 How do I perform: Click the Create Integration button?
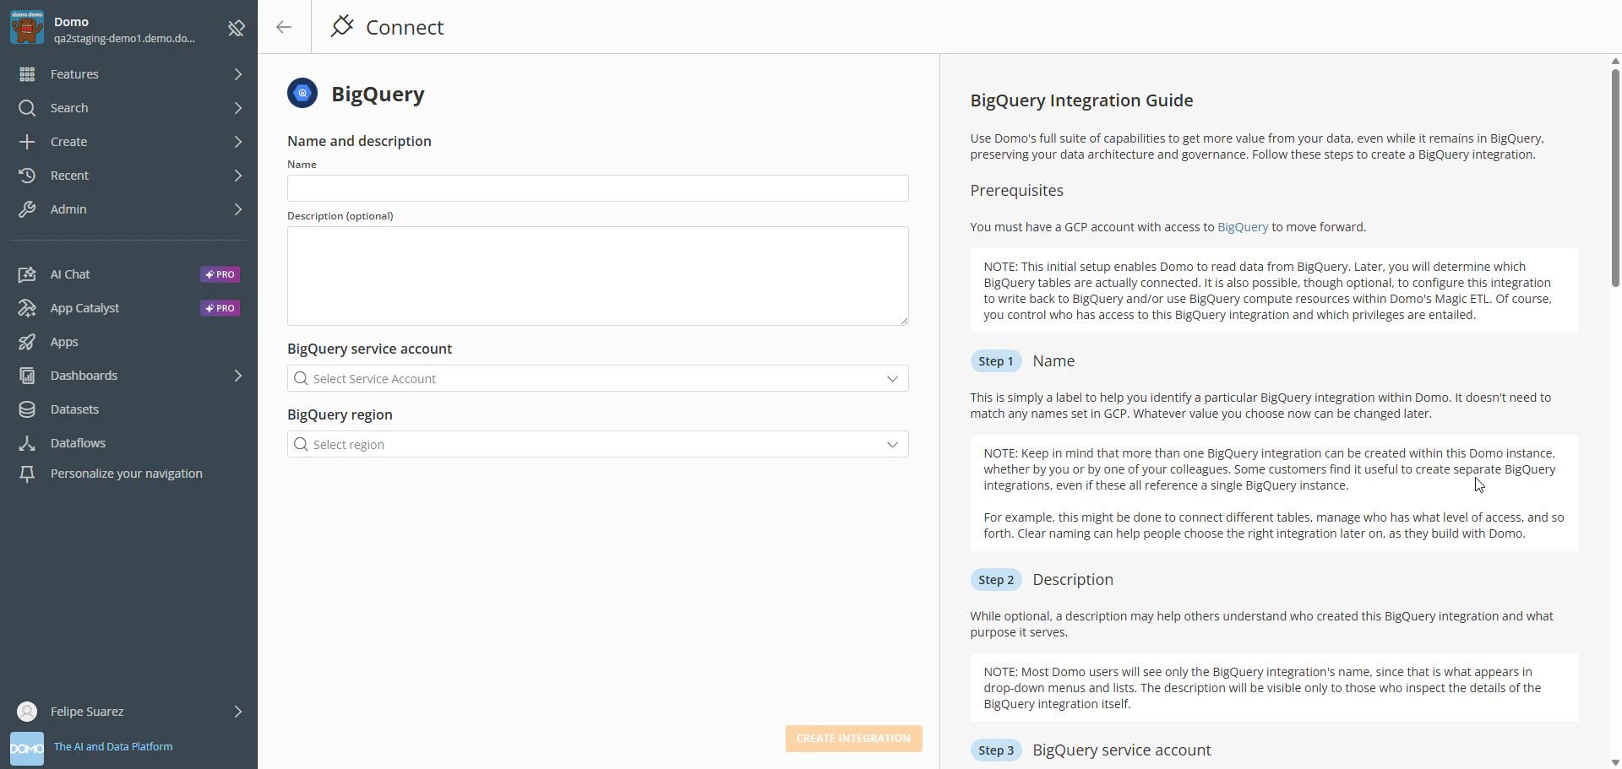coord(853,738)
